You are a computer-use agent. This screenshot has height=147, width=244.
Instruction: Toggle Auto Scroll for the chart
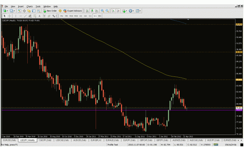pyautogui.click(x=113, y=11)
